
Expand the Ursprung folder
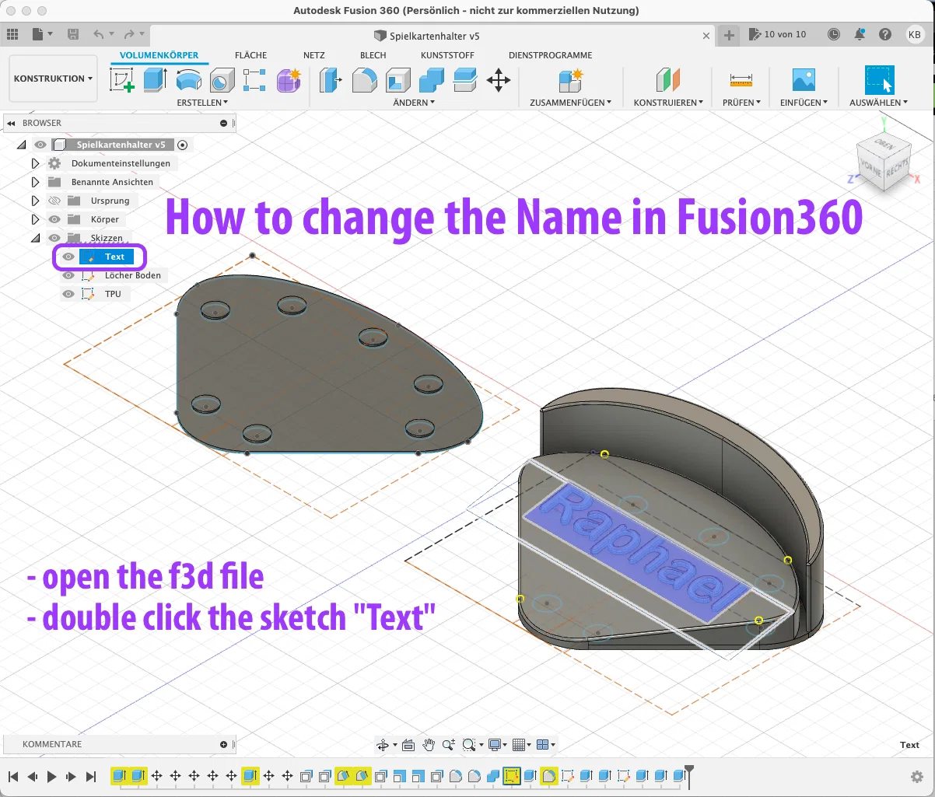[35, 201]
